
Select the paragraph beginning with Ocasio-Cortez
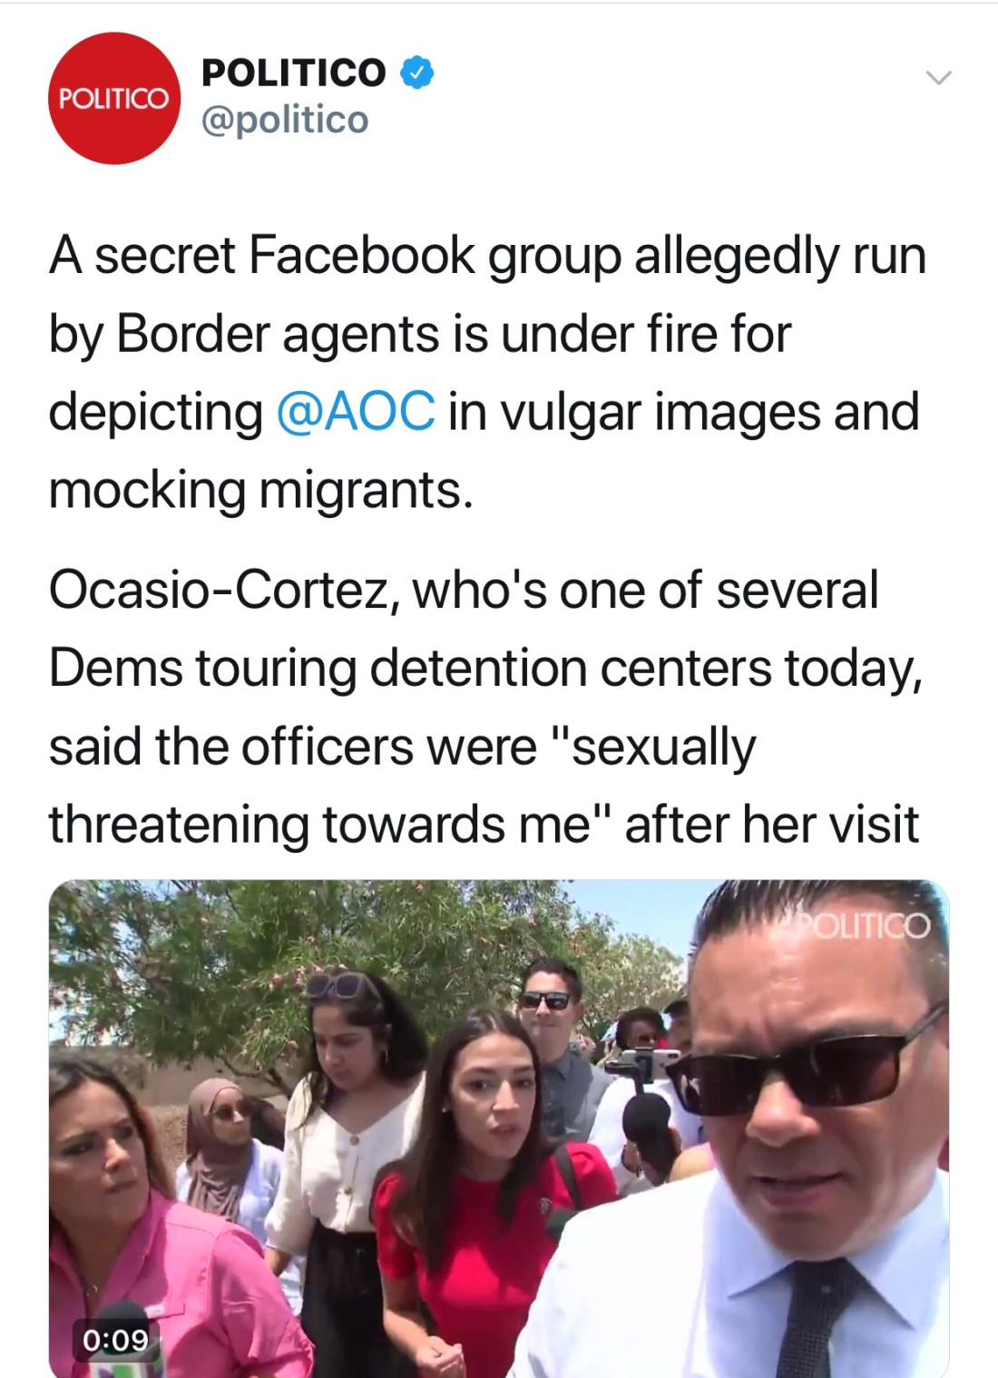point(486,706)
